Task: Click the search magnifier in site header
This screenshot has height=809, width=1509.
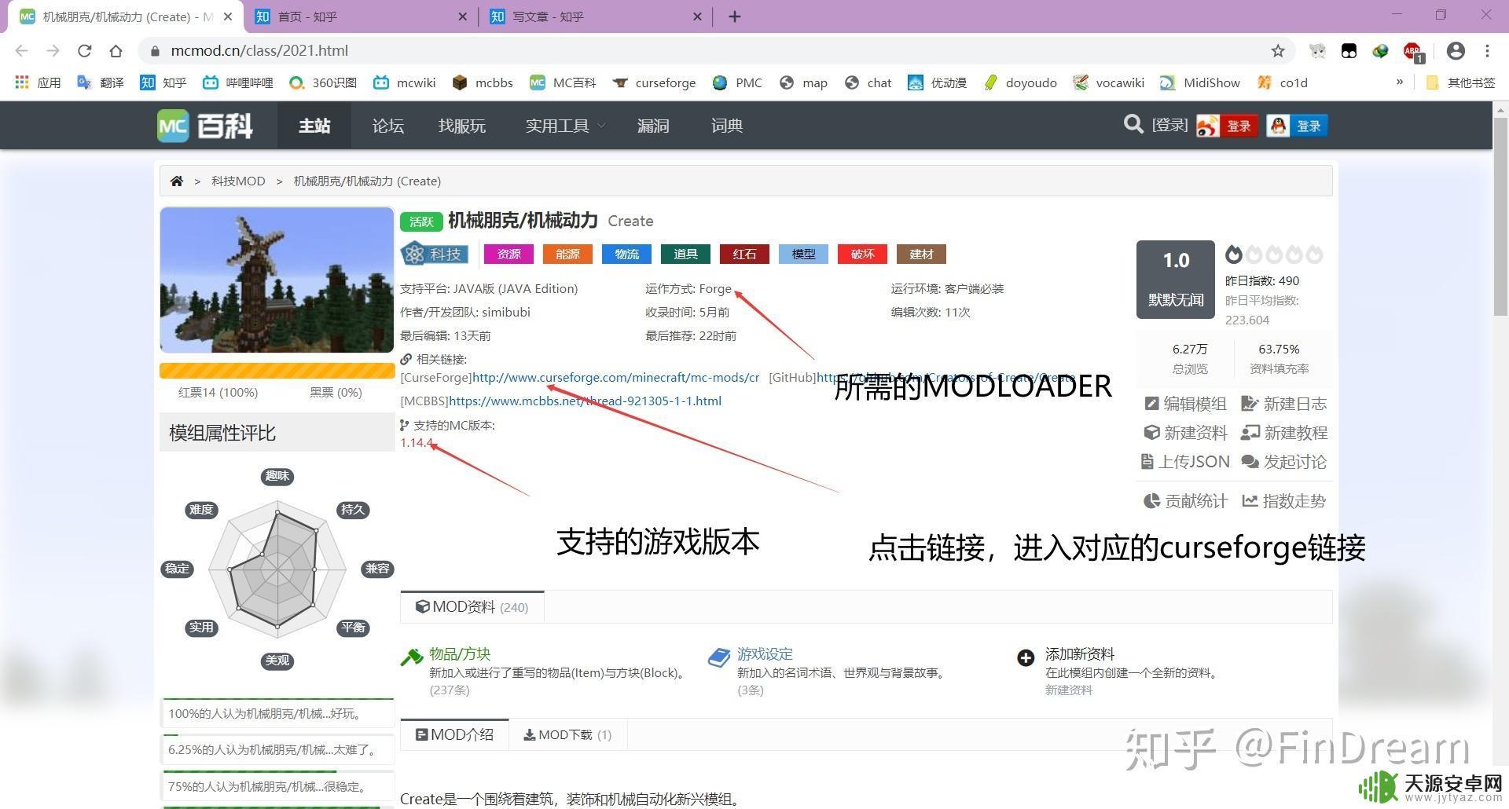Action: [x=1133, y=124]
